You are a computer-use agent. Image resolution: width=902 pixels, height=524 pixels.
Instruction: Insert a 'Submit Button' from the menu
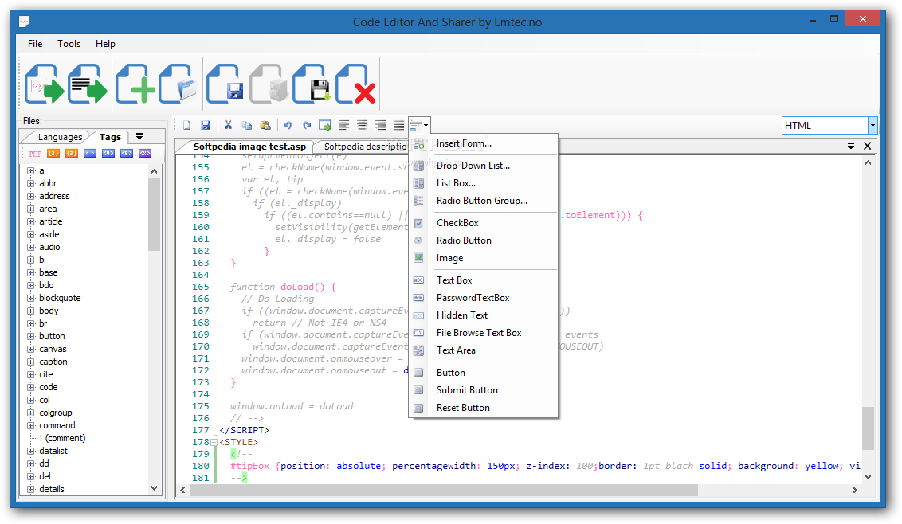(x=483, y=390)
